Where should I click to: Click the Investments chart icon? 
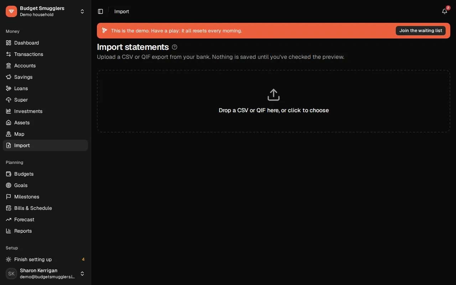[9, 111]
